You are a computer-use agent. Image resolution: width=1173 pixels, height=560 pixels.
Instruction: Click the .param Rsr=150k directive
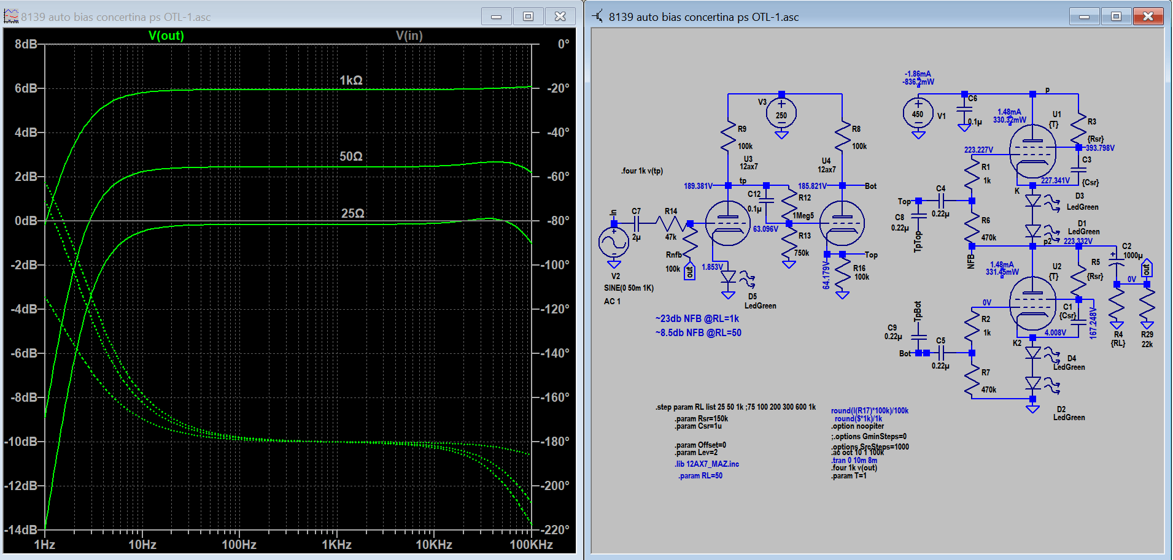pos(701,419)
